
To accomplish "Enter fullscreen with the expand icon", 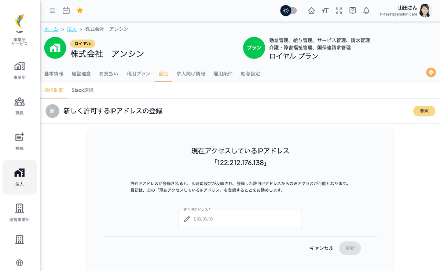I will (x=339, y=11).
